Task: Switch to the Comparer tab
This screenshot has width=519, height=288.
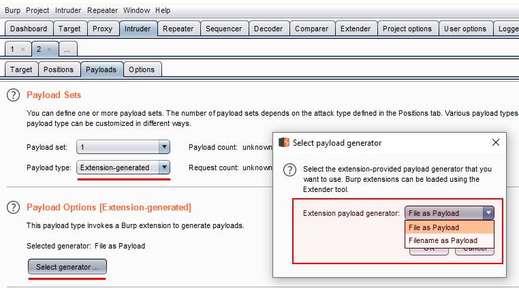Action: 312,29
